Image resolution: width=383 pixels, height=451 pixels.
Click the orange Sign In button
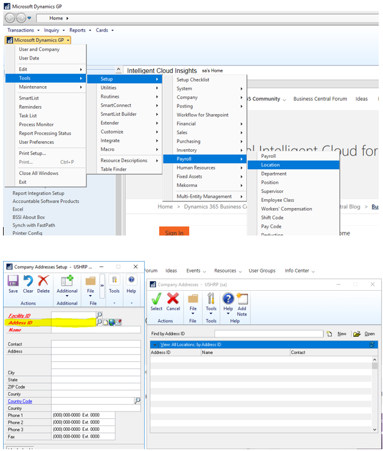tap(174, 231)
